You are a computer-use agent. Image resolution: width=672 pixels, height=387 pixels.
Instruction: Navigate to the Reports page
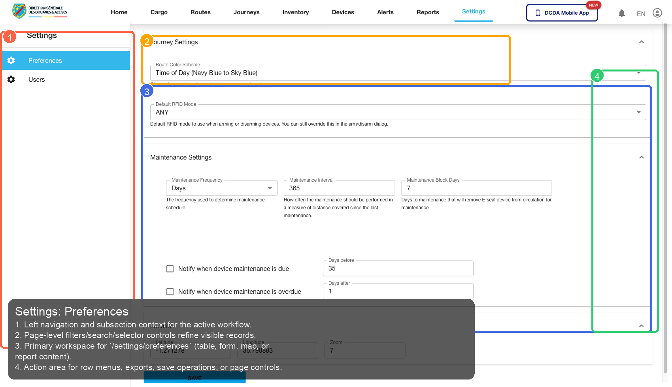[x=428, y=12]
